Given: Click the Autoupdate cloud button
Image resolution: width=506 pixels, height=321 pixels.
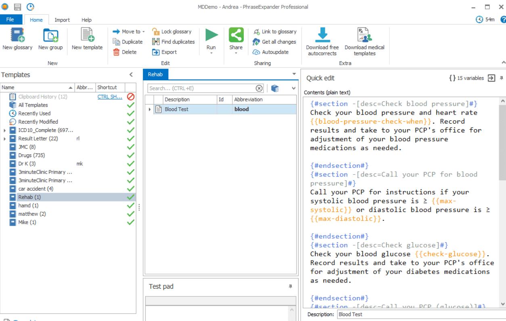Looking at the screenshot, I should (270, 52).
